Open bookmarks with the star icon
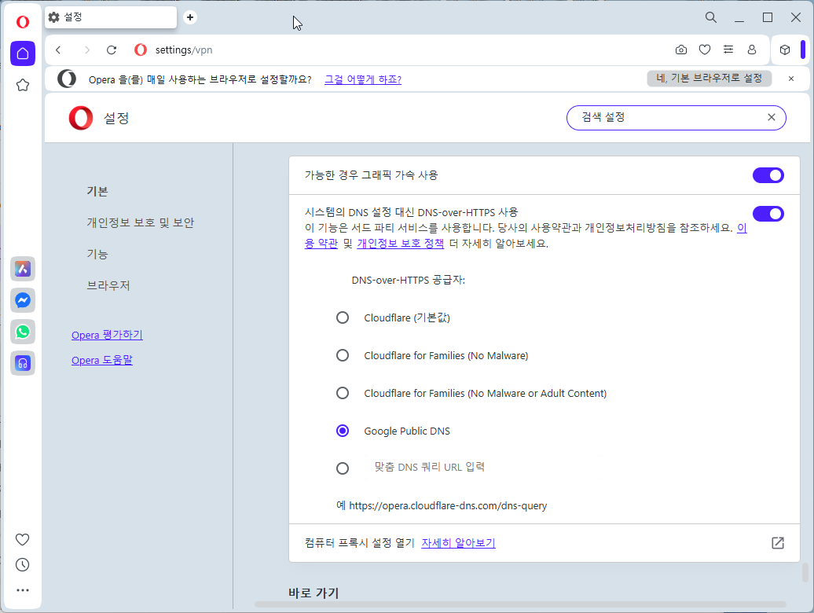814x613 pixels. (x=22, y=85)
